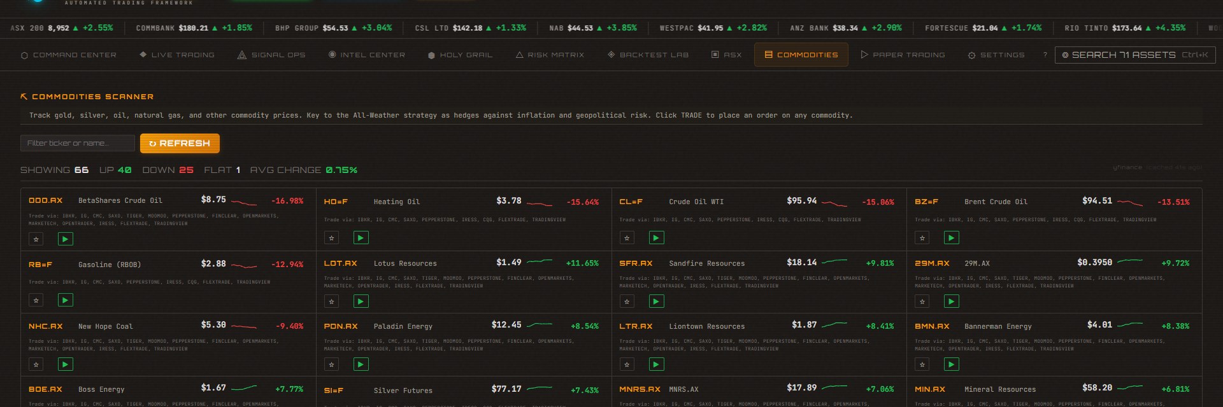Click BOE.AX ticker symbol

(x=45, y=389)
